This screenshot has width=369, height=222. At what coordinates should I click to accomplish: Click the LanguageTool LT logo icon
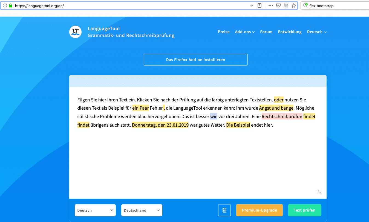pos(75,32)
